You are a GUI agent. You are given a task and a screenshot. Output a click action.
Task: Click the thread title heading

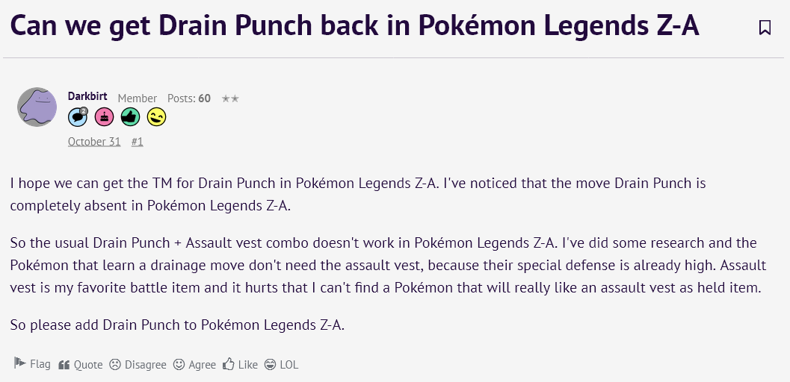[x=354, y=27]
